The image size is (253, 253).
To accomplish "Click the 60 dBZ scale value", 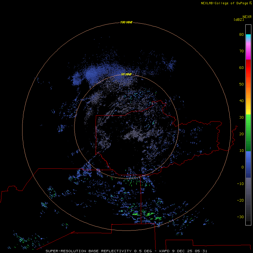I will pyautogui.click(x=241, y=67).
